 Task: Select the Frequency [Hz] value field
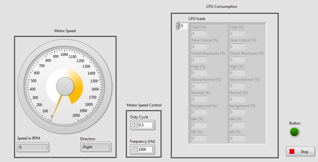pos(146,150)
